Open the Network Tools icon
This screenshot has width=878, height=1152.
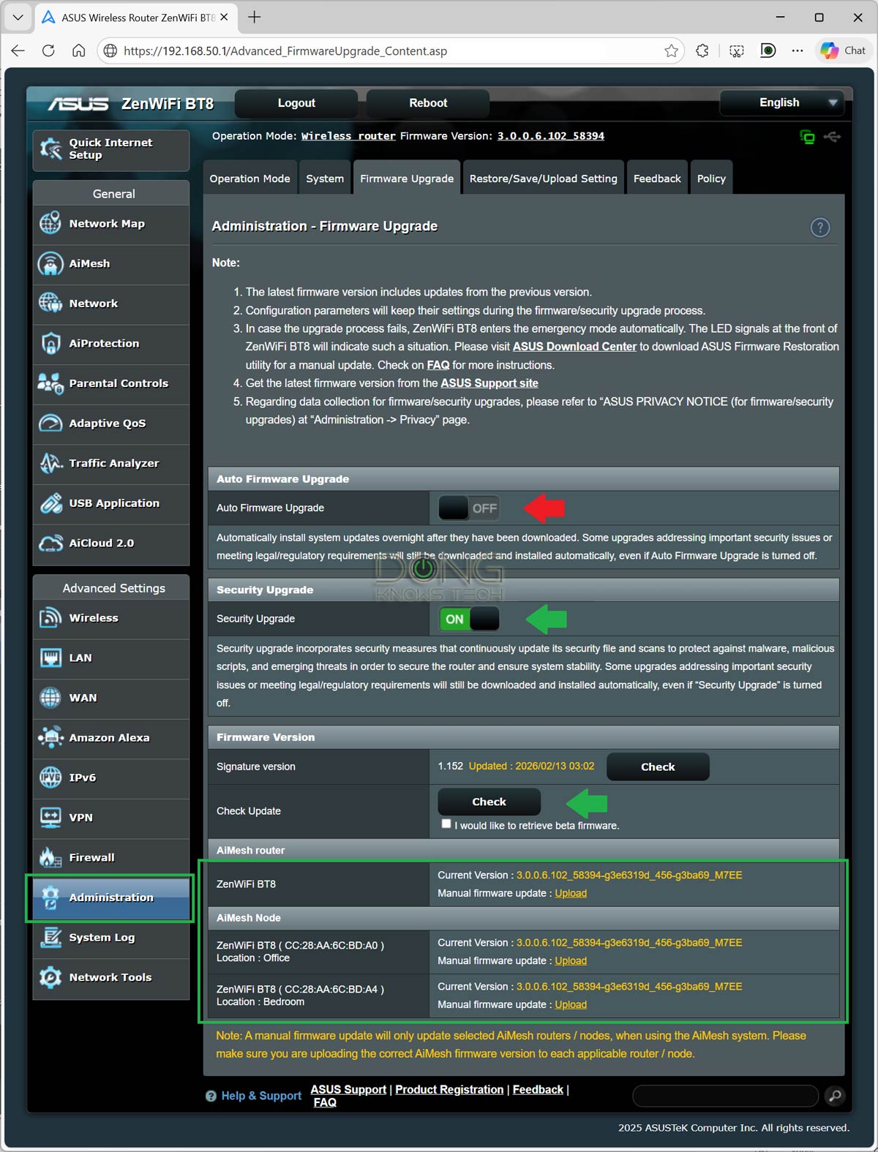[x=50, y=977]
